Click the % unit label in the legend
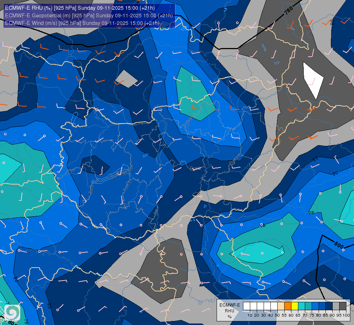 coord(230,317)
